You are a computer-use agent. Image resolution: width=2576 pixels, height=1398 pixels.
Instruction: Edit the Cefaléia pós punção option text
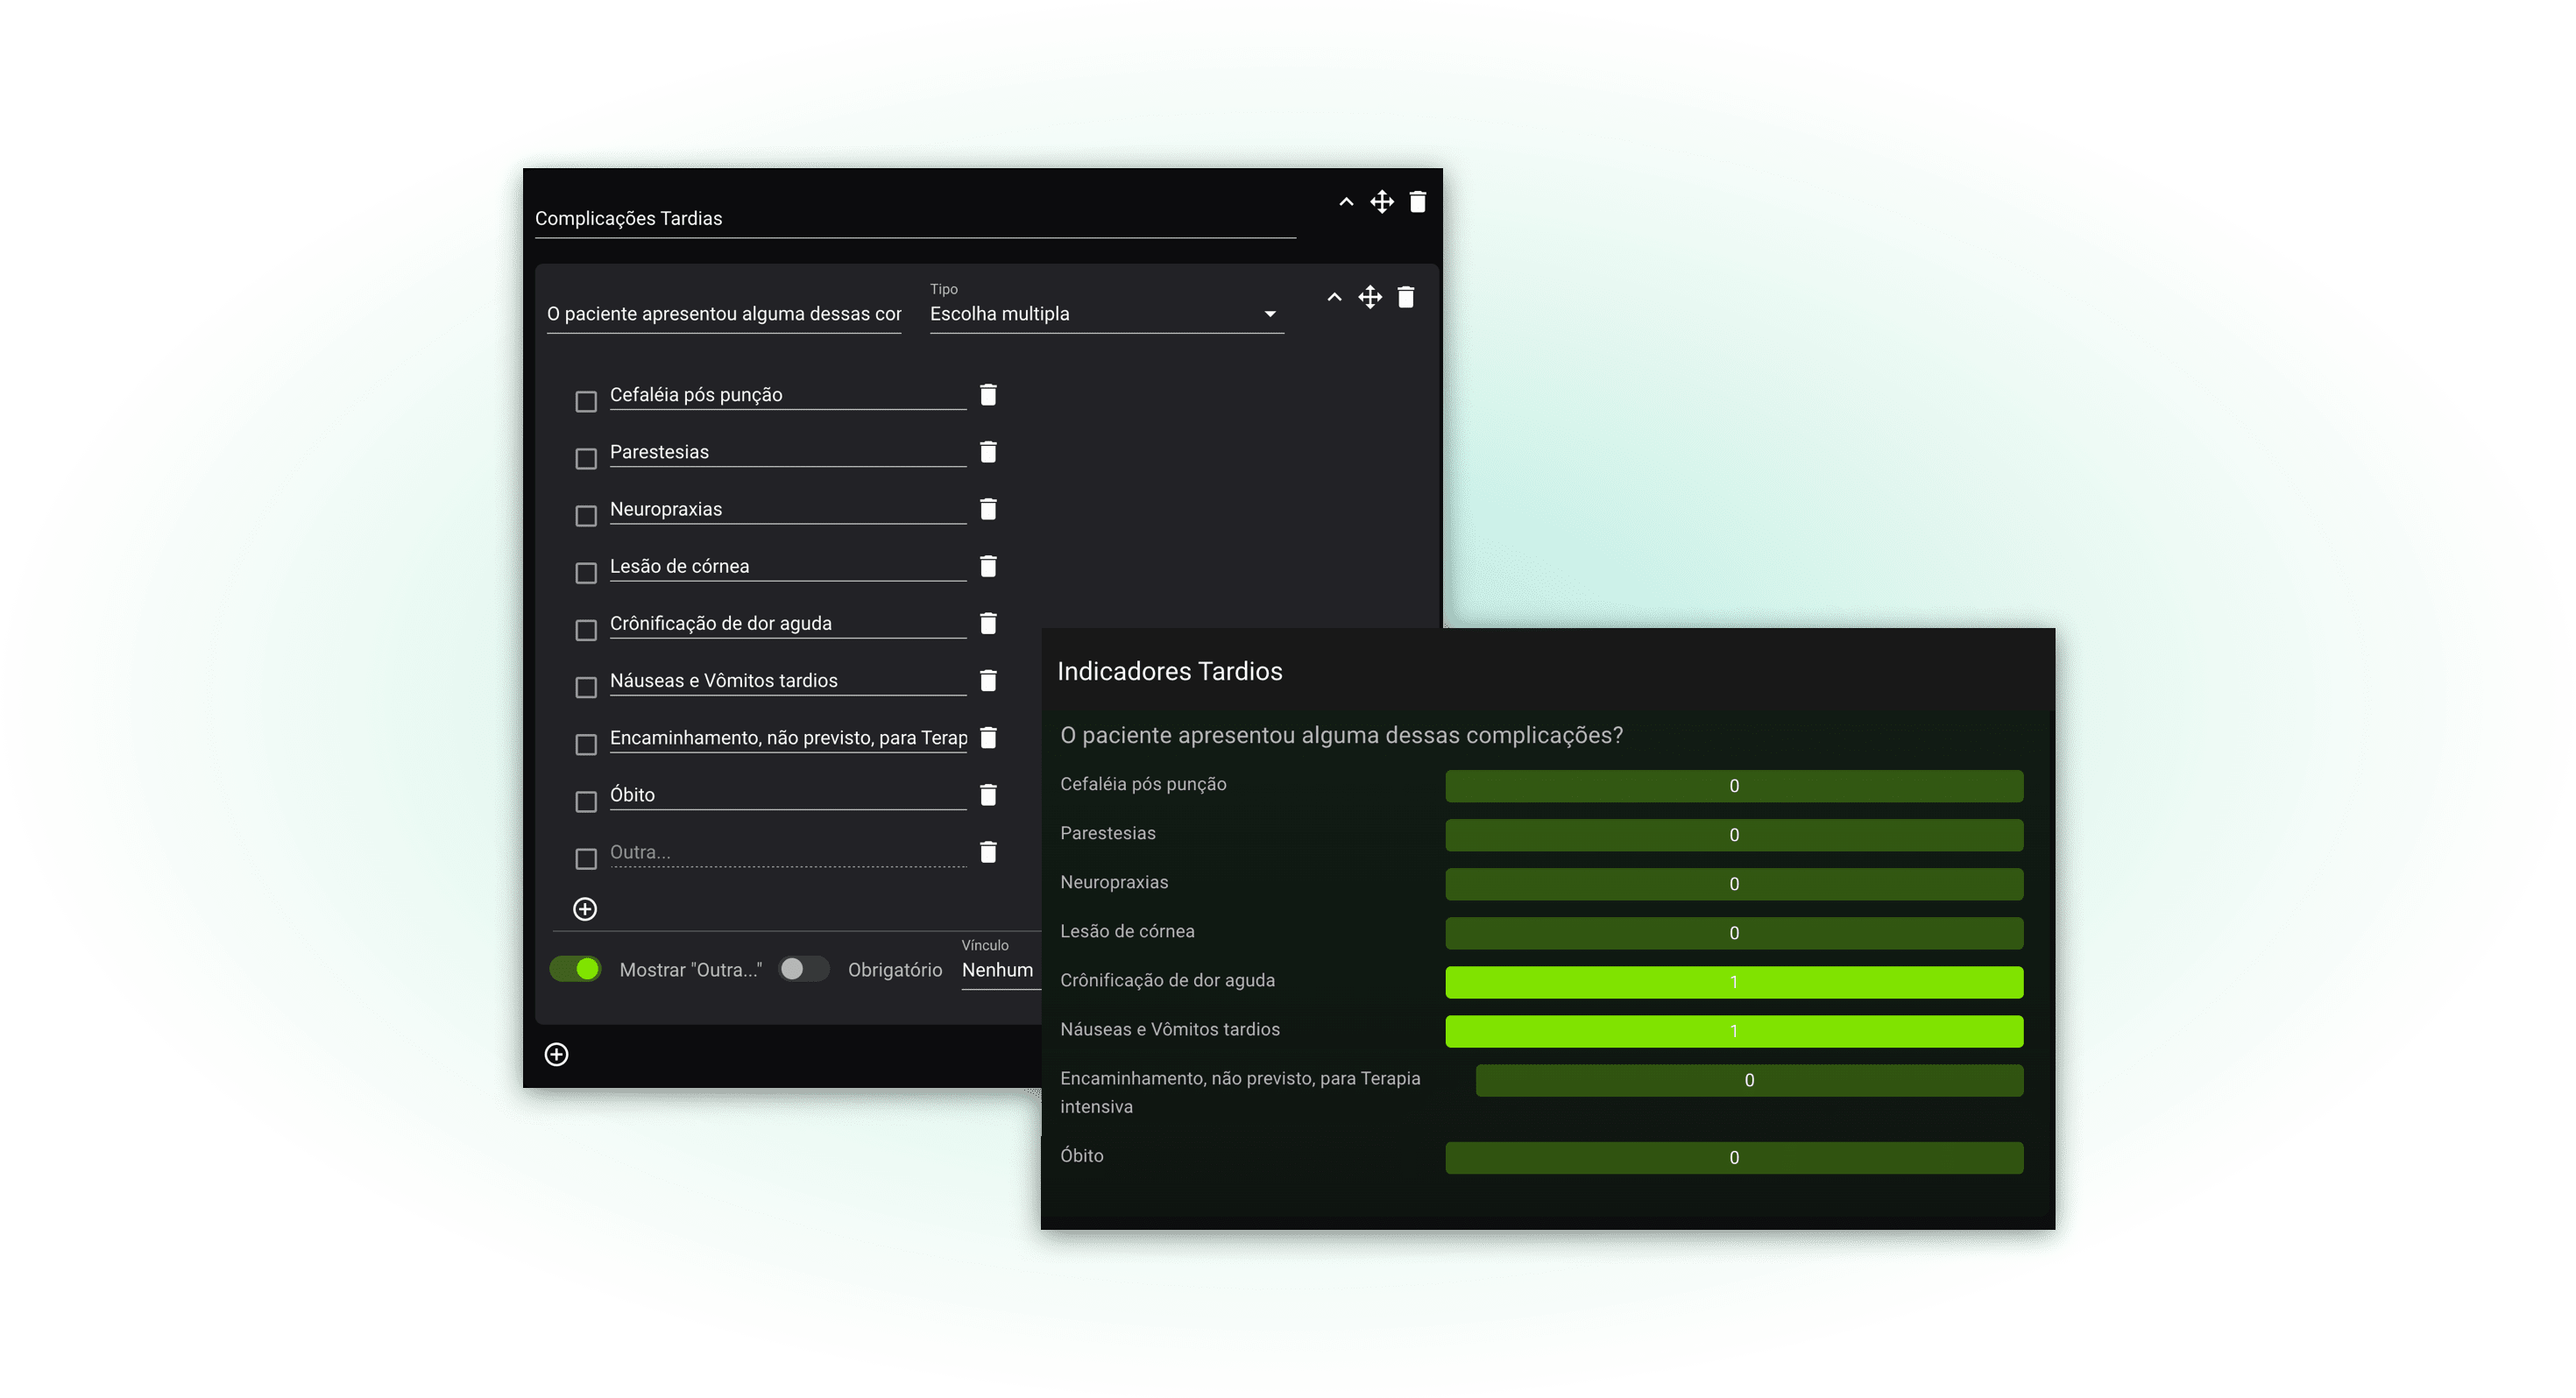point(788,395)
